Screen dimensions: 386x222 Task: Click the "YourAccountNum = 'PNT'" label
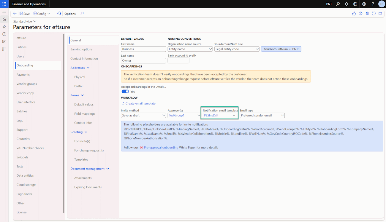[x=281, y=49]
